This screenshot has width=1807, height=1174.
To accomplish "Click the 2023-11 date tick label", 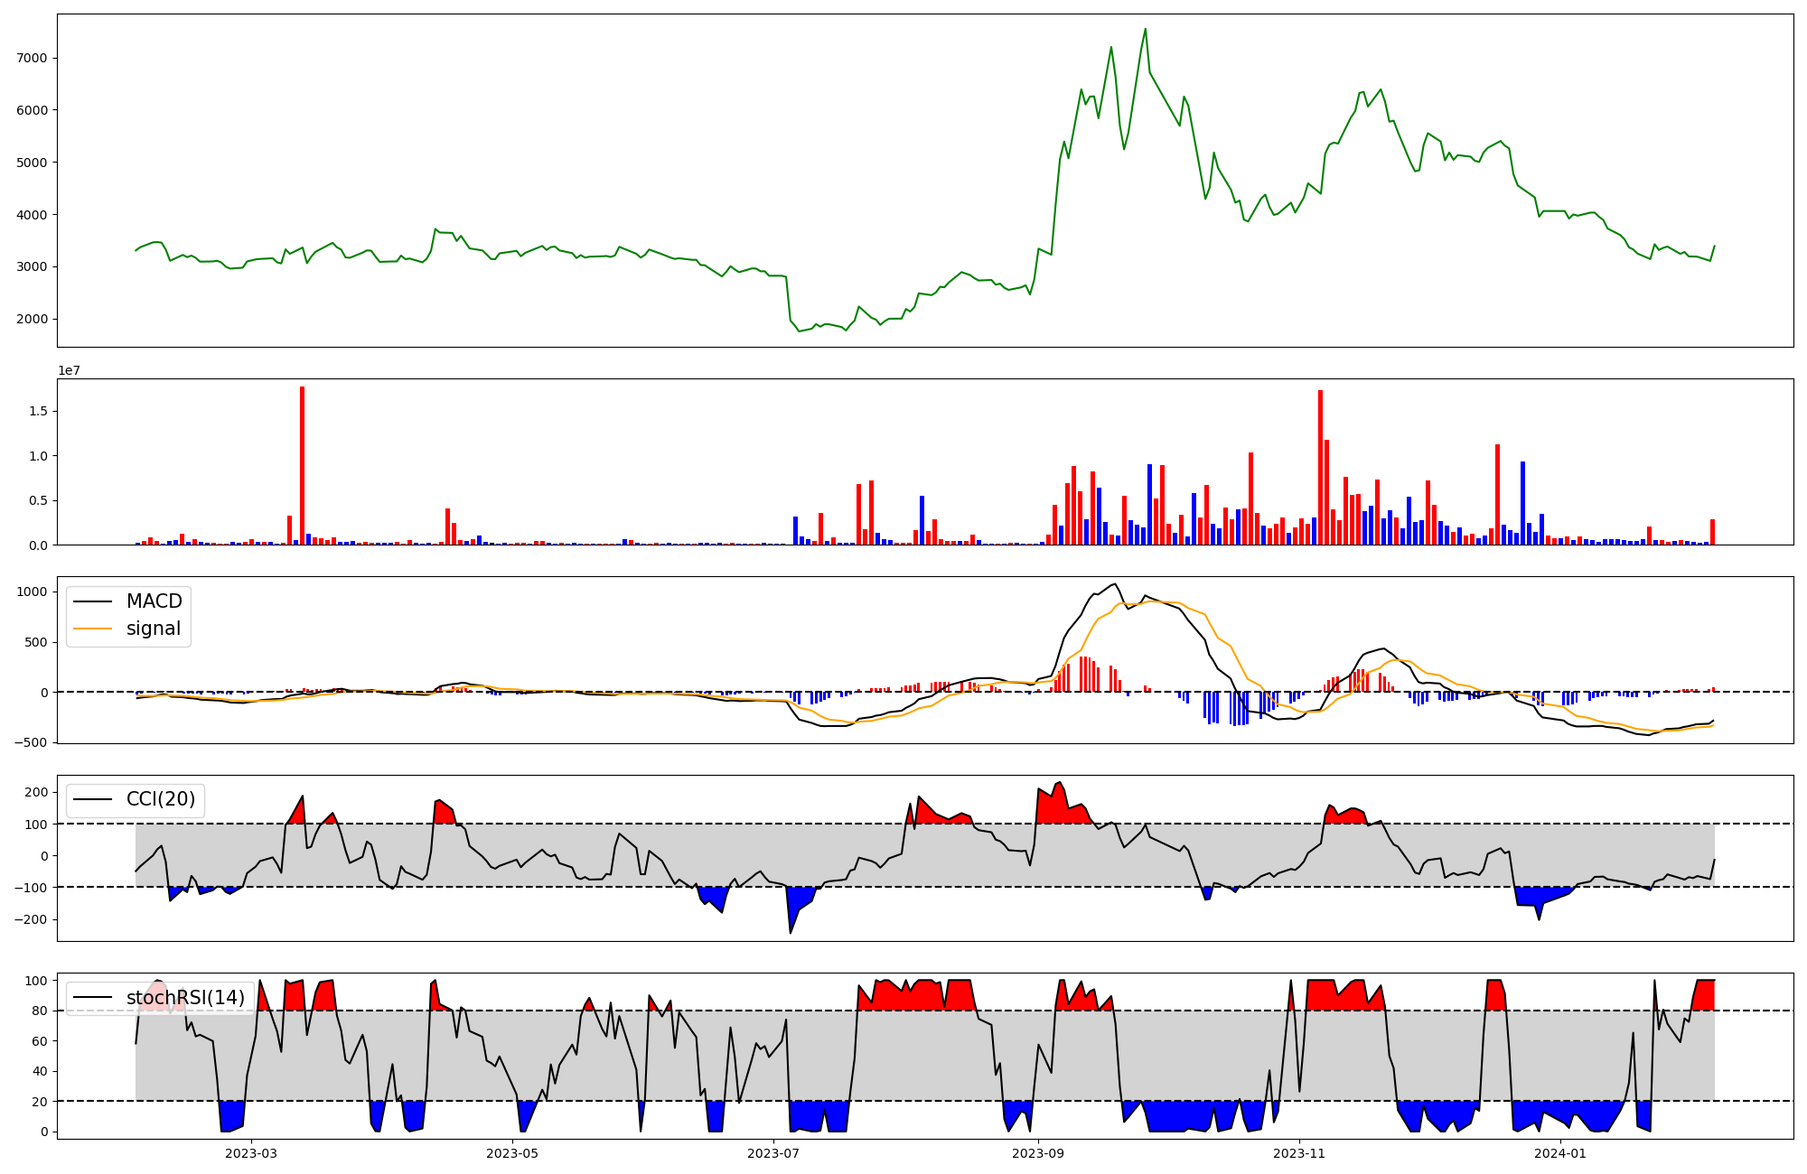I will 1299,1153.
